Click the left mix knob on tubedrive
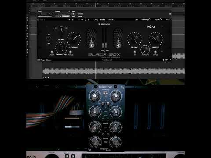This screenshot has height=158, width=211. coord(95,142)
